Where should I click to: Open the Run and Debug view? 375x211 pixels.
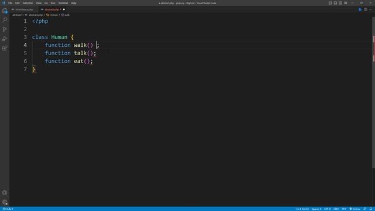point(5,39)
